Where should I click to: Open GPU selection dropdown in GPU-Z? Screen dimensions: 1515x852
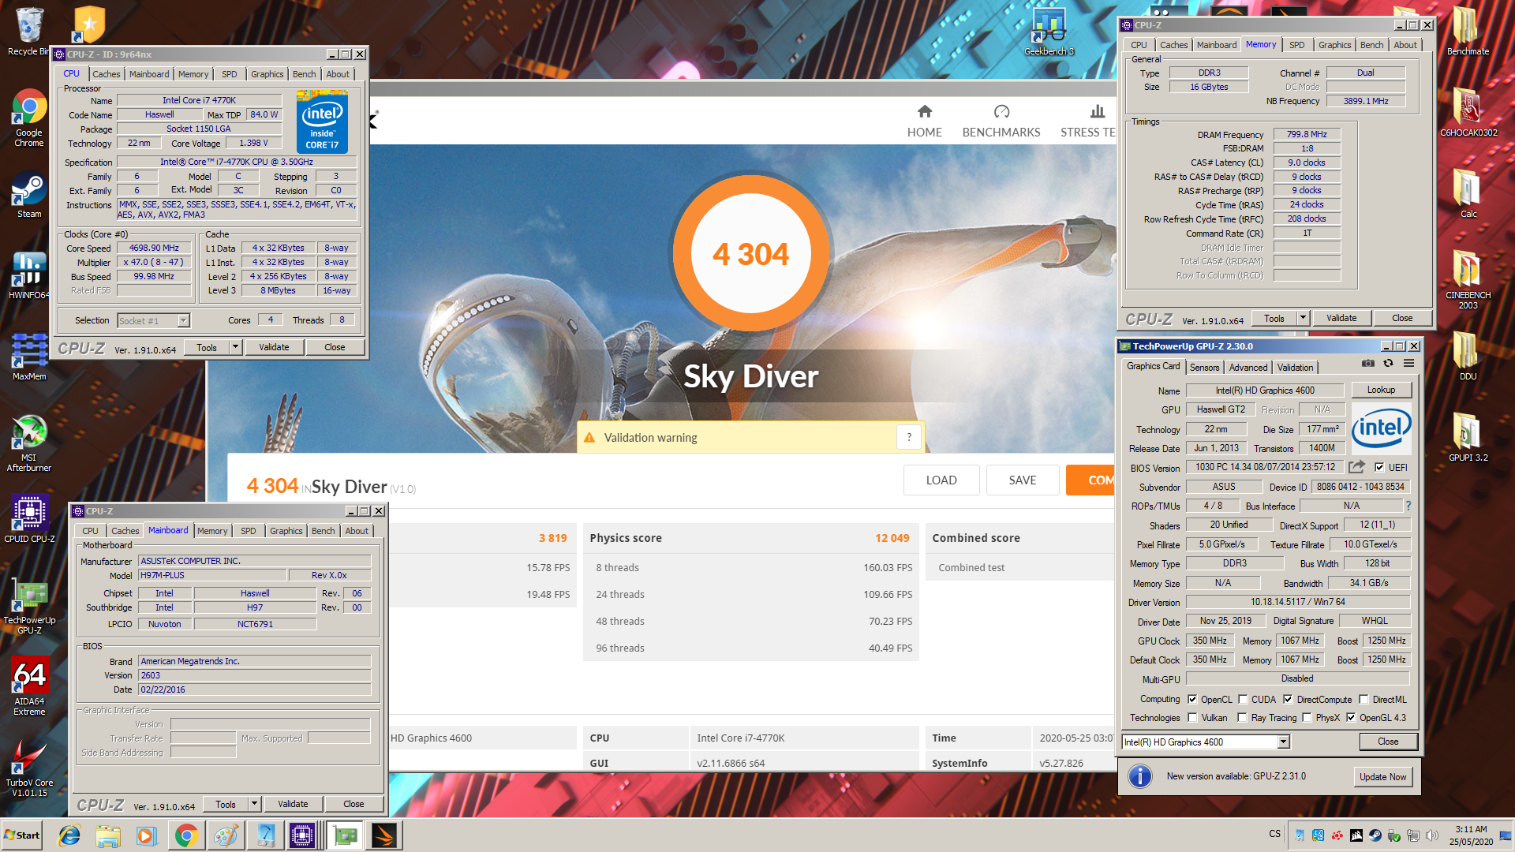(x=1284, y=742)
